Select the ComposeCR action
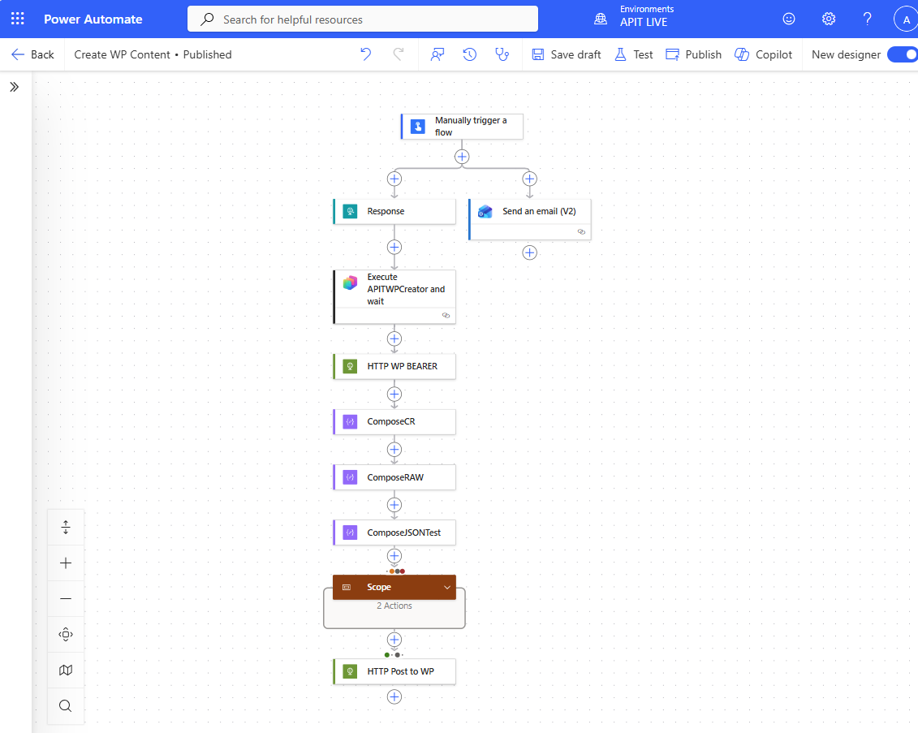This screenshot has height=733, width=918. pos(394,421)
